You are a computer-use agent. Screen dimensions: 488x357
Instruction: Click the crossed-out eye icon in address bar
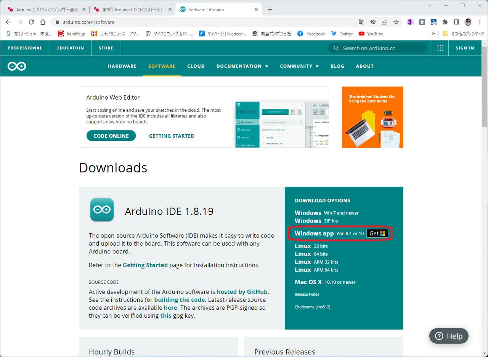tap(373, 22)
